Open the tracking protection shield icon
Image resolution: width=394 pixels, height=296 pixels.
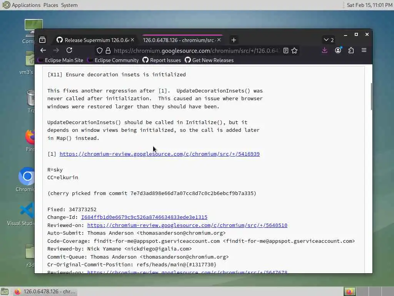100,50
